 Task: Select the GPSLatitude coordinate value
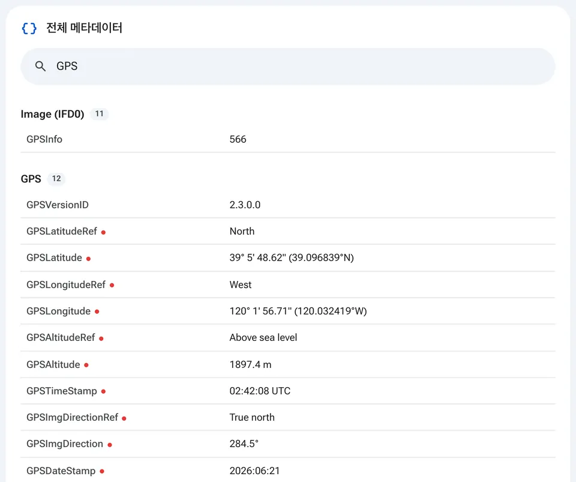pos(292,258)
